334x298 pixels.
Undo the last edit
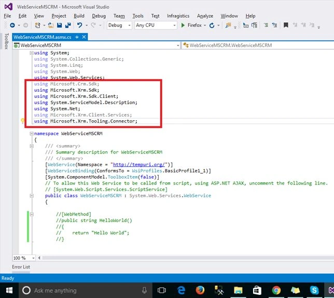(x=80, y=25)
